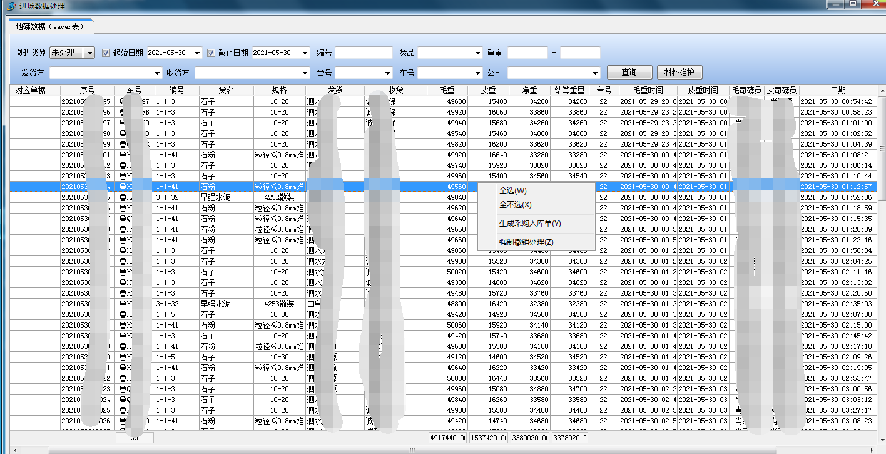
Task: Switch to 地磅数据 (saver表) tab
Action: pyautogui.click(x=49, y=26)
